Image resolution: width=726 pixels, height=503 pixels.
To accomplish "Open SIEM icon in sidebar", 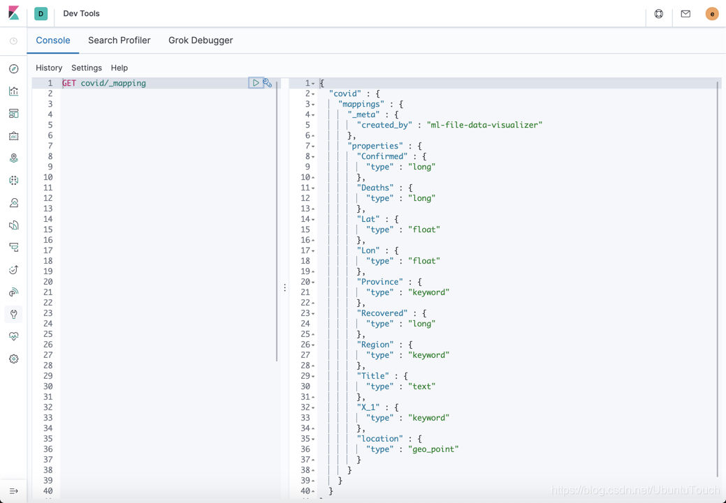I will (13, 292).
